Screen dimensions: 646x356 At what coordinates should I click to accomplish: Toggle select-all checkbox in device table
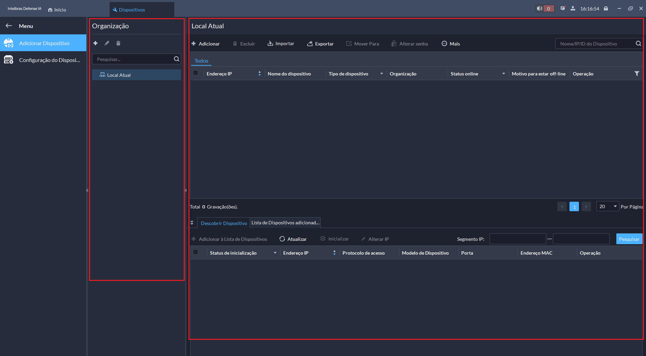click(x=196, y=73)
